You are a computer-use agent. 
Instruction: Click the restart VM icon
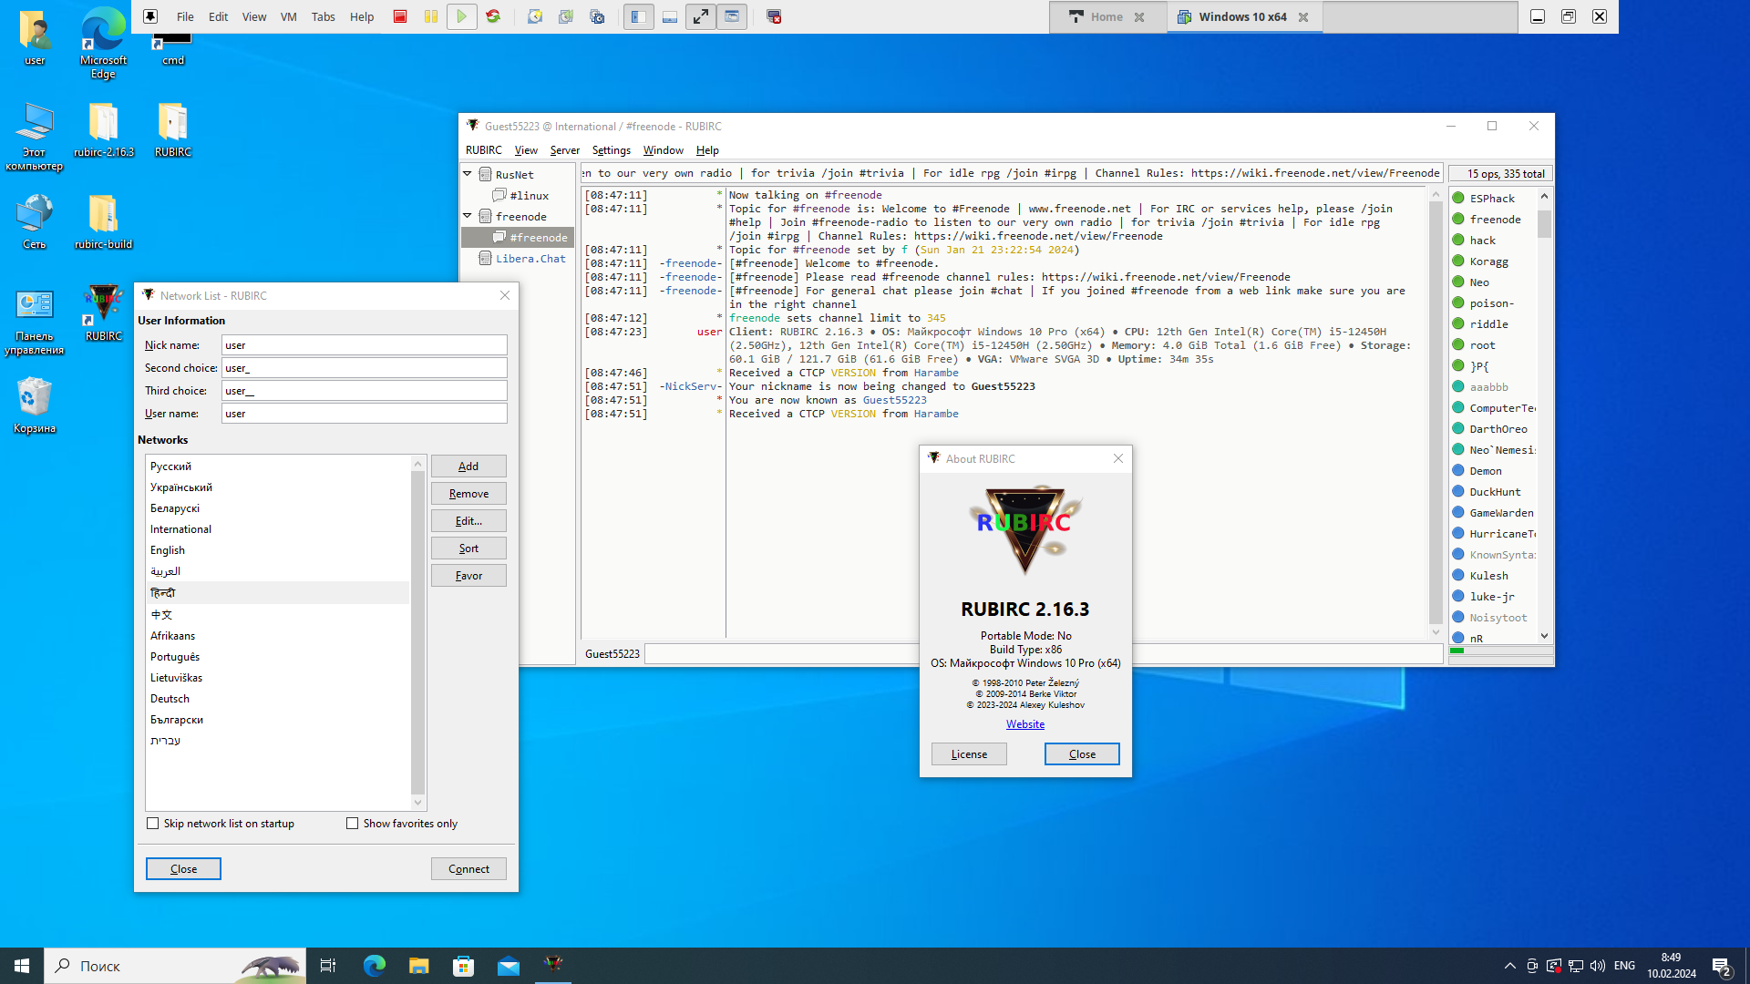pyautogui.click(x=493, y=16)
